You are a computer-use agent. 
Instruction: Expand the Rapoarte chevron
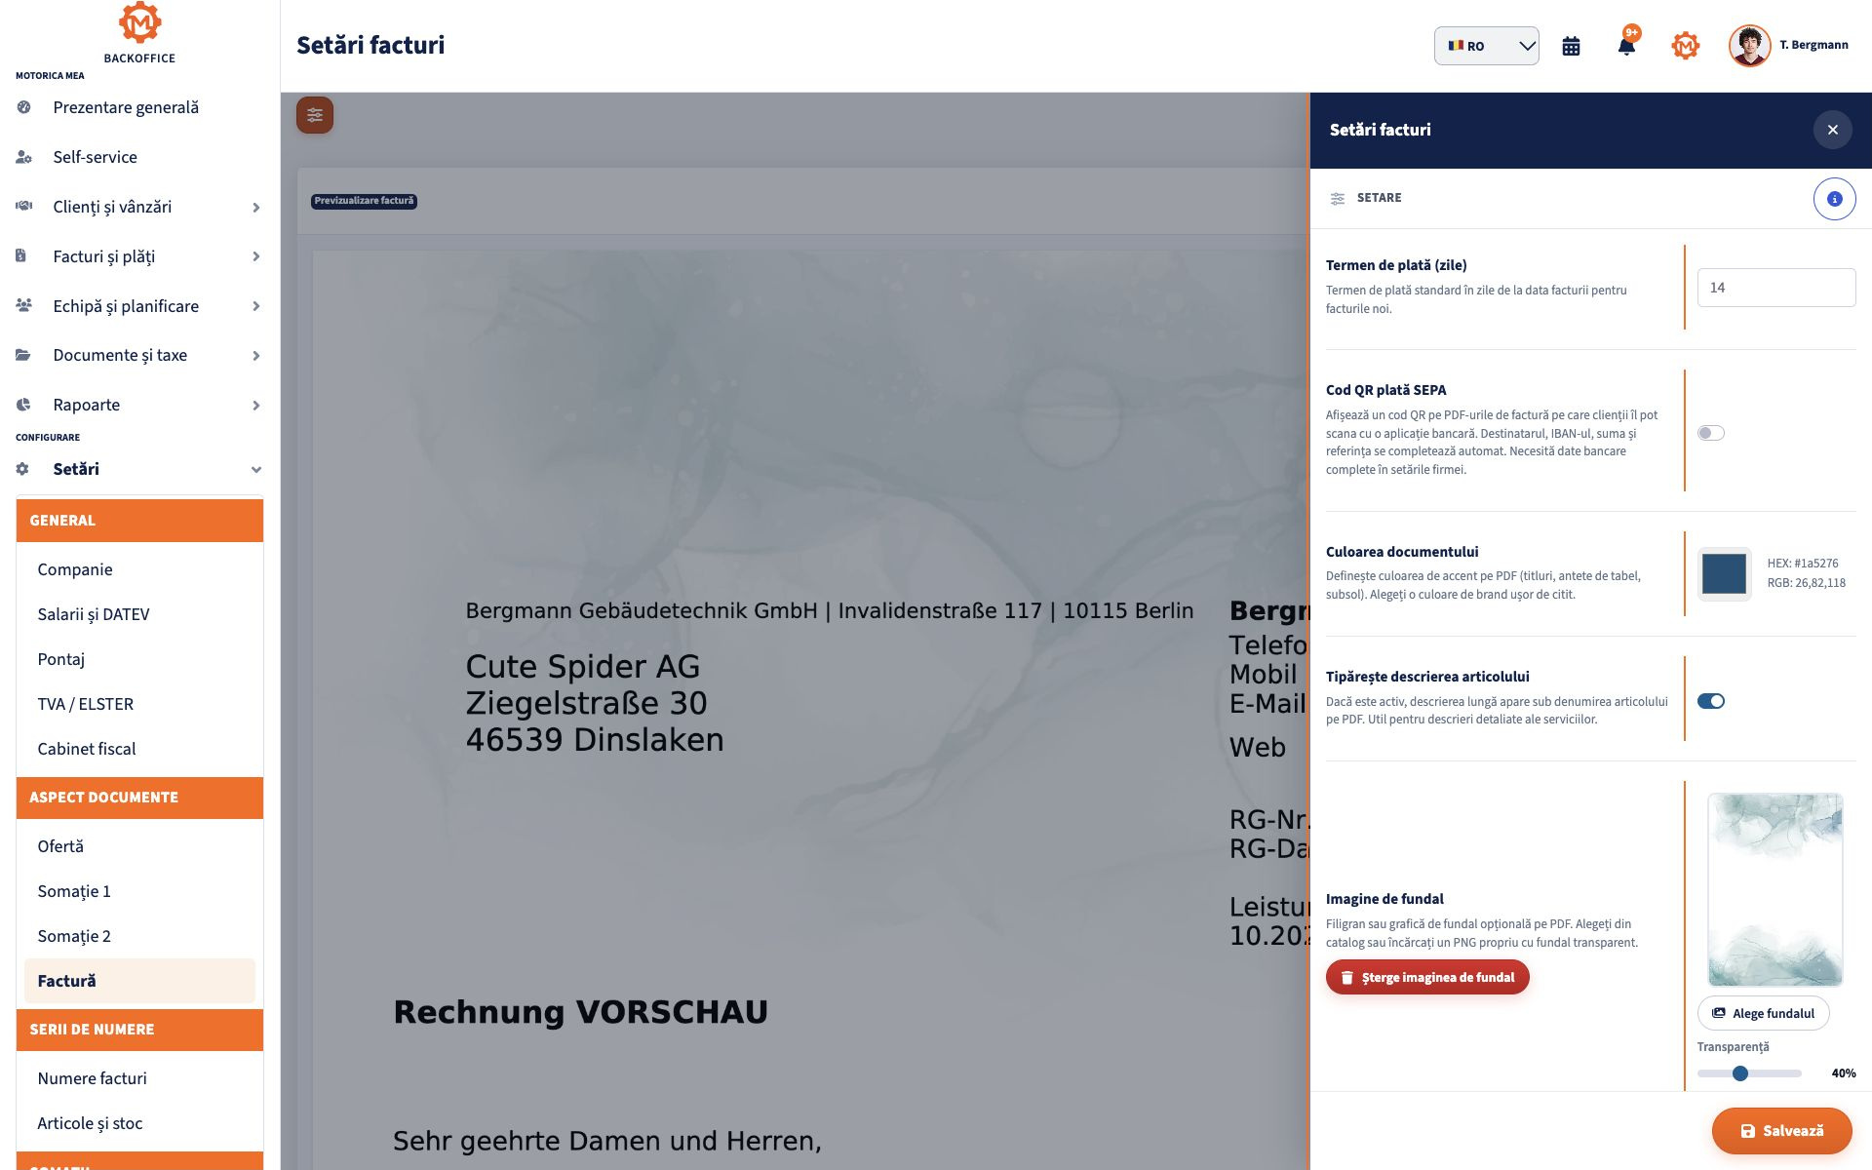point(255,406)
